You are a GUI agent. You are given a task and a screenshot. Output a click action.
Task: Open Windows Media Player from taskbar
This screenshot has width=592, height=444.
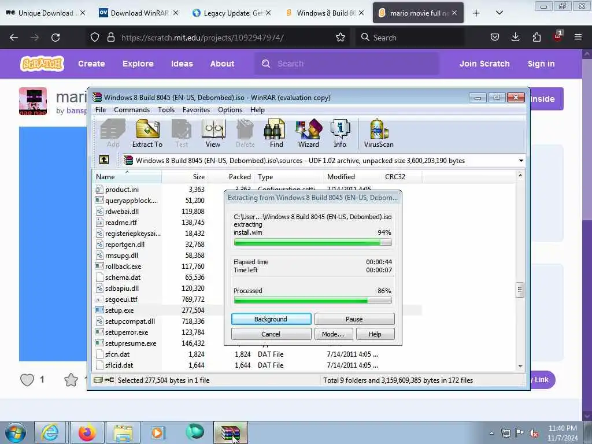(x=157, y=432)
